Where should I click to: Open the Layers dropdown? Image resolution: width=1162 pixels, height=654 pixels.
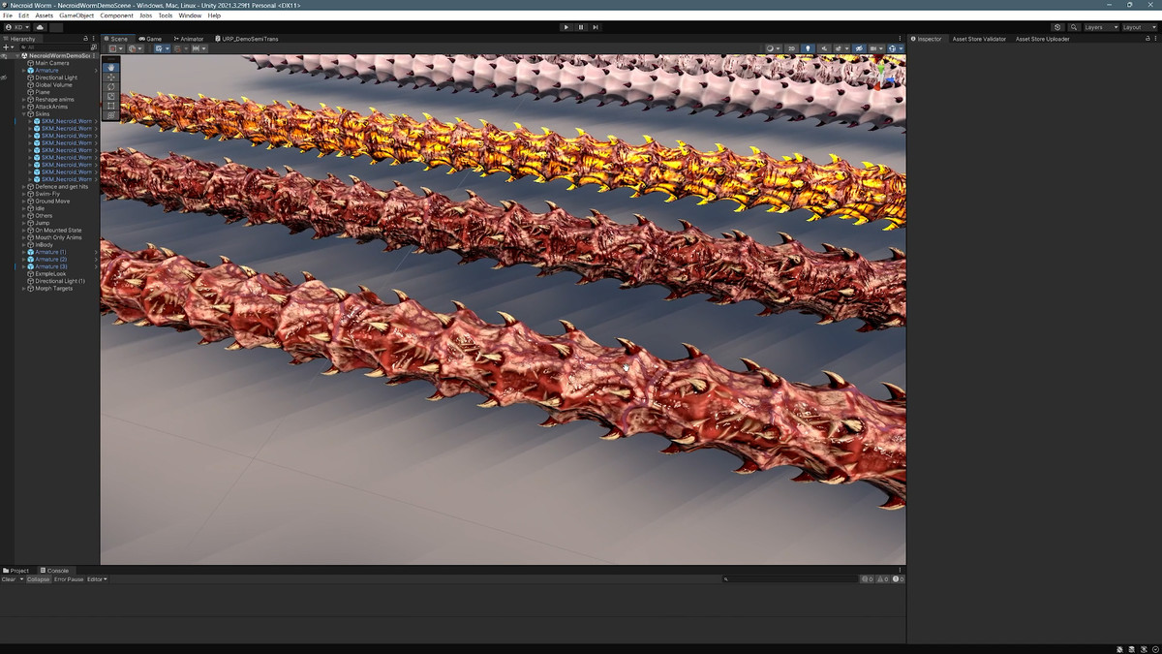coord(1100,27)
